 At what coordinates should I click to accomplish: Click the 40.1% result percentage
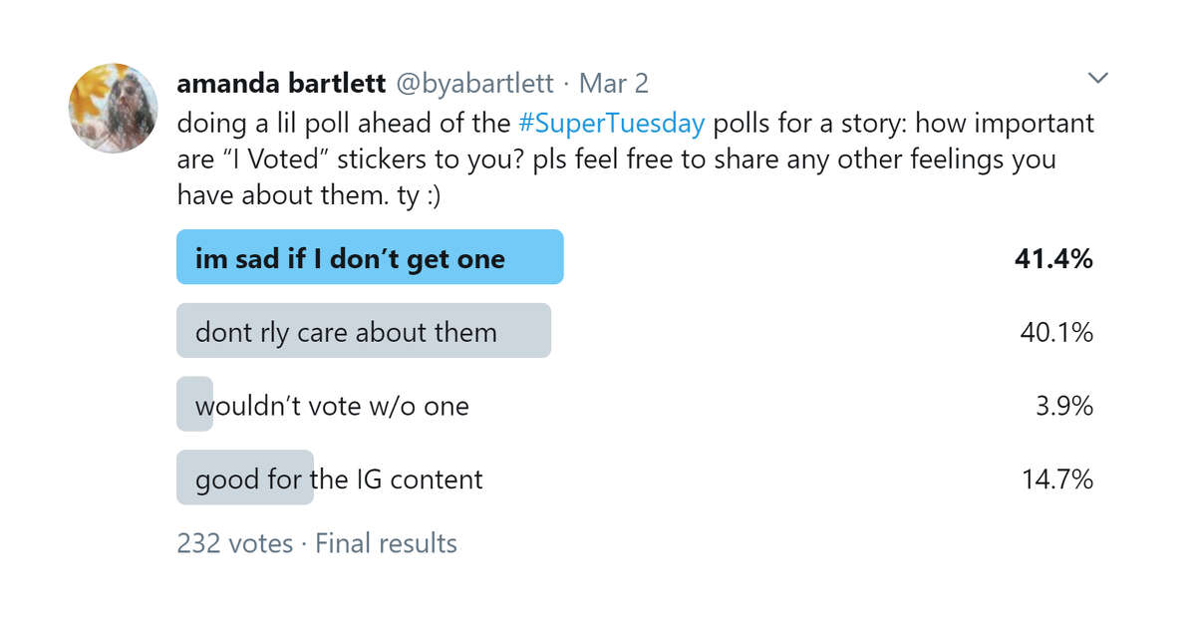(1056, 332)
